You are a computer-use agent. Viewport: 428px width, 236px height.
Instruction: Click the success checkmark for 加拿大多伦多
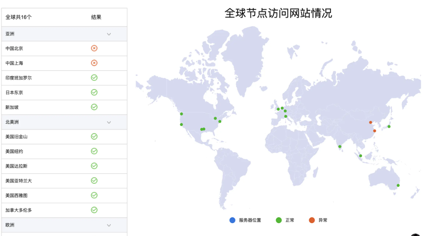tap(94, 210)
